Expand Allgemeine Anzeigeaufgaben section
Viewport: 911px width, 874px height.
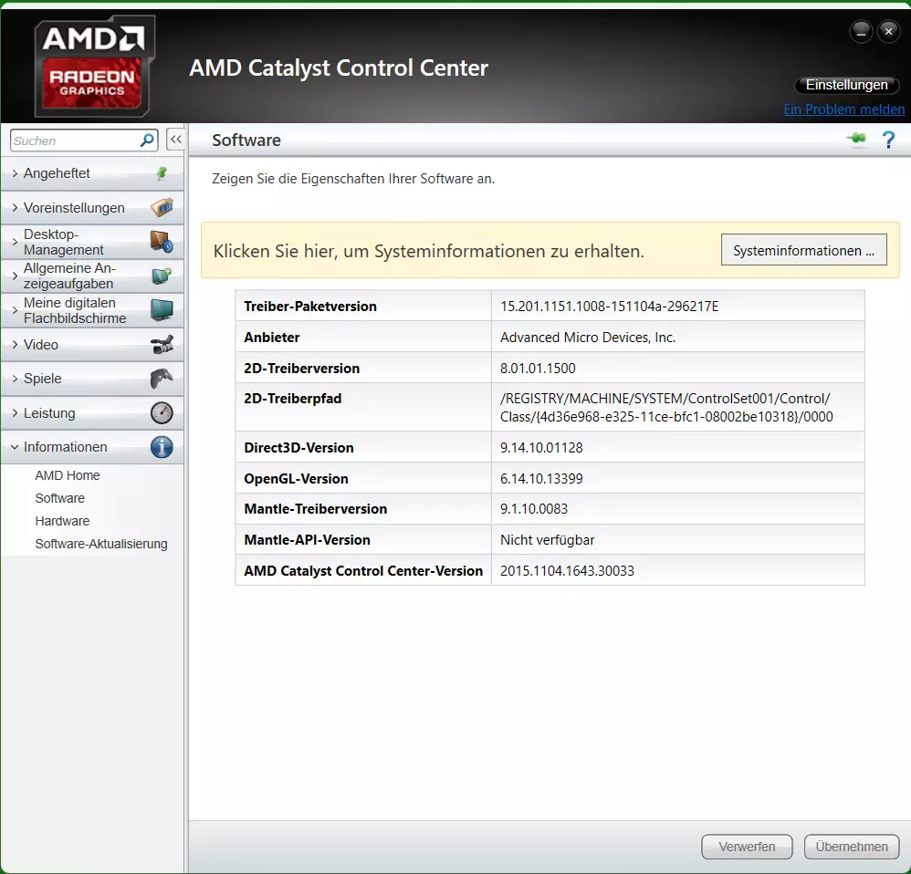92,276
